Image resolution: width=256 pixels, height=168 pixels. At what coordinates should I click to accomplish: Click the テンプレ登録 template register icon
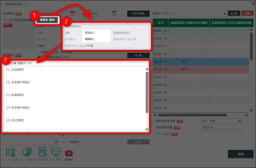point(11,154)
